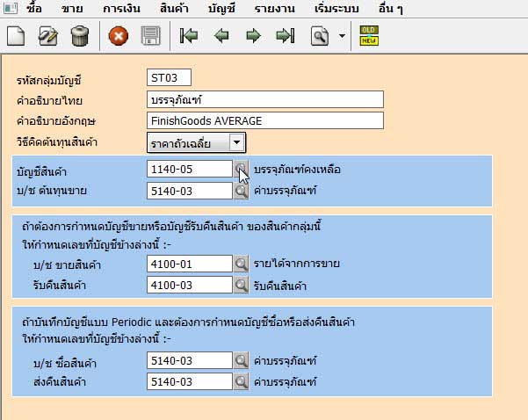Click the บัญชีสินค้า field 1140-05
The height and width of the screenshot is (420, 528).
click(190, 169)
